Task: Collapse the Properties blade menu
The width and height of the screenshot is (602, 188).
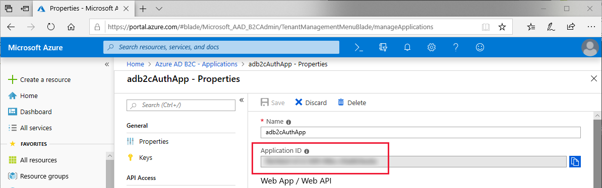Action: click(x=242, y=101)
